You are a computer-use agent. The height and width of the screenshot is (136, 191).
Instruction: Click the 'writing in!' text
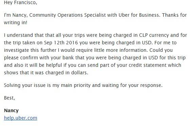pos(16,22)
